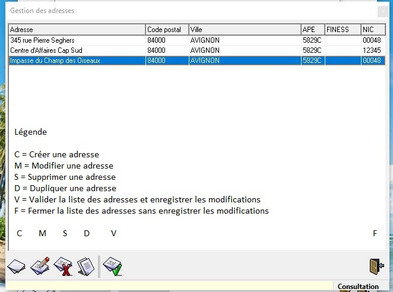Click NIC value 12345

pyautogui.click(x=372, y=50)
